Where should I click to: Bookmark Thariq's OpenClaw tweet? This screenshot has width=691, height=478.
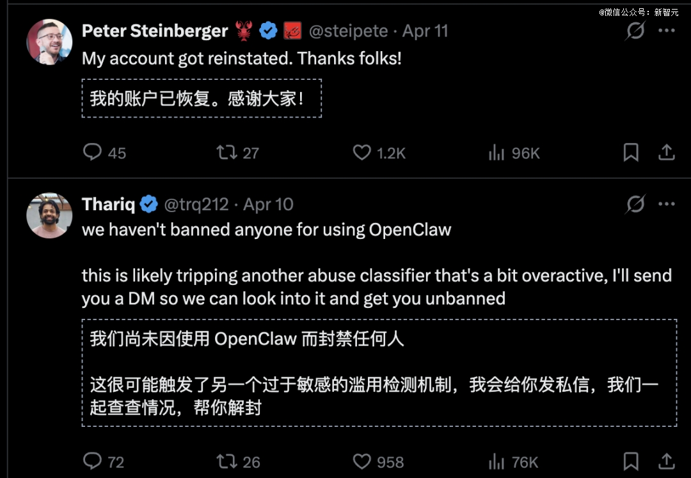tap(631, 461)
